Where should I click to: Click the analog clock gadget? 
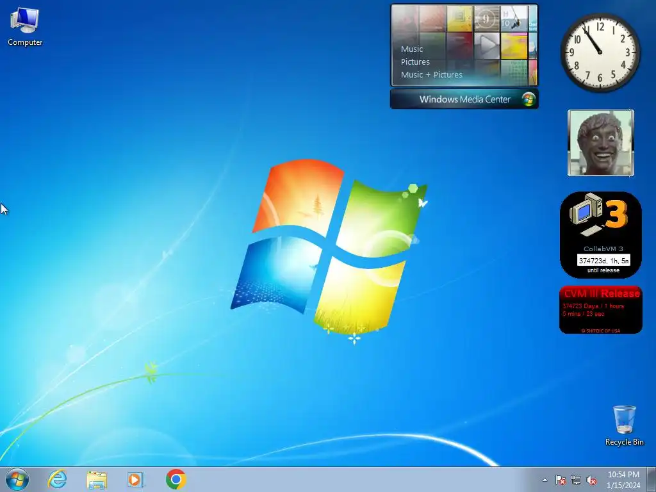click(x=600, y=52)
